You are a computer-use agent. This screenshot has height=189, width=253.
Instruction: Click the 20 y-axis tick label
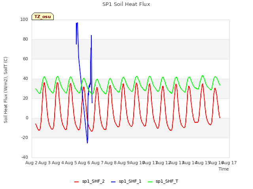tap(25, 98)
